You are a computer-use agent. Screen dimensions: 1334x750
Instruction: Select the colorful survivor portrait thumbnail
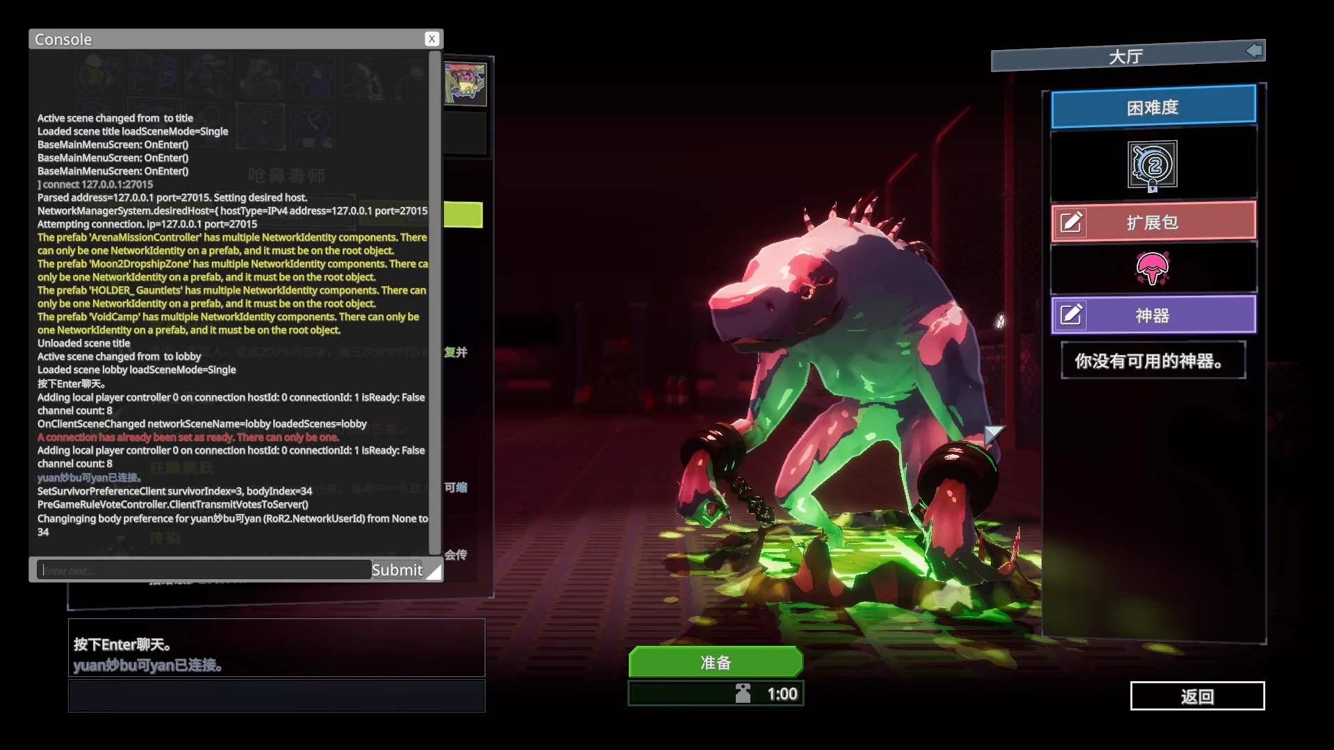tap(465, 83)
